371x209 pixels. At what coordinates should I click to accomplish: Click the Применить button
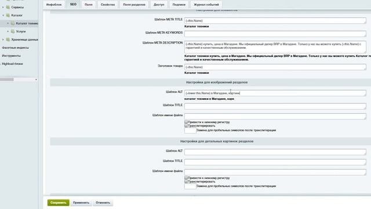click(81, 203)
